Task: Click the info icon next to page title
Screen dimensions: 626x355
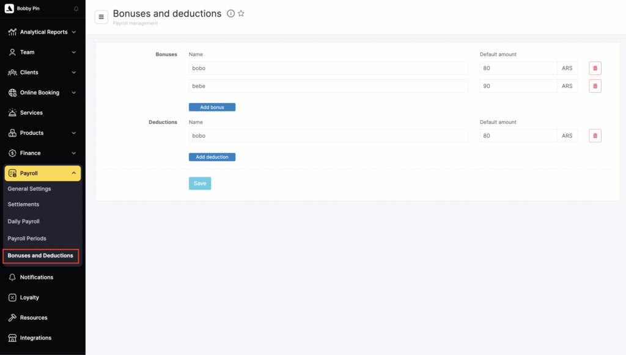Action: tap(230, 13)
